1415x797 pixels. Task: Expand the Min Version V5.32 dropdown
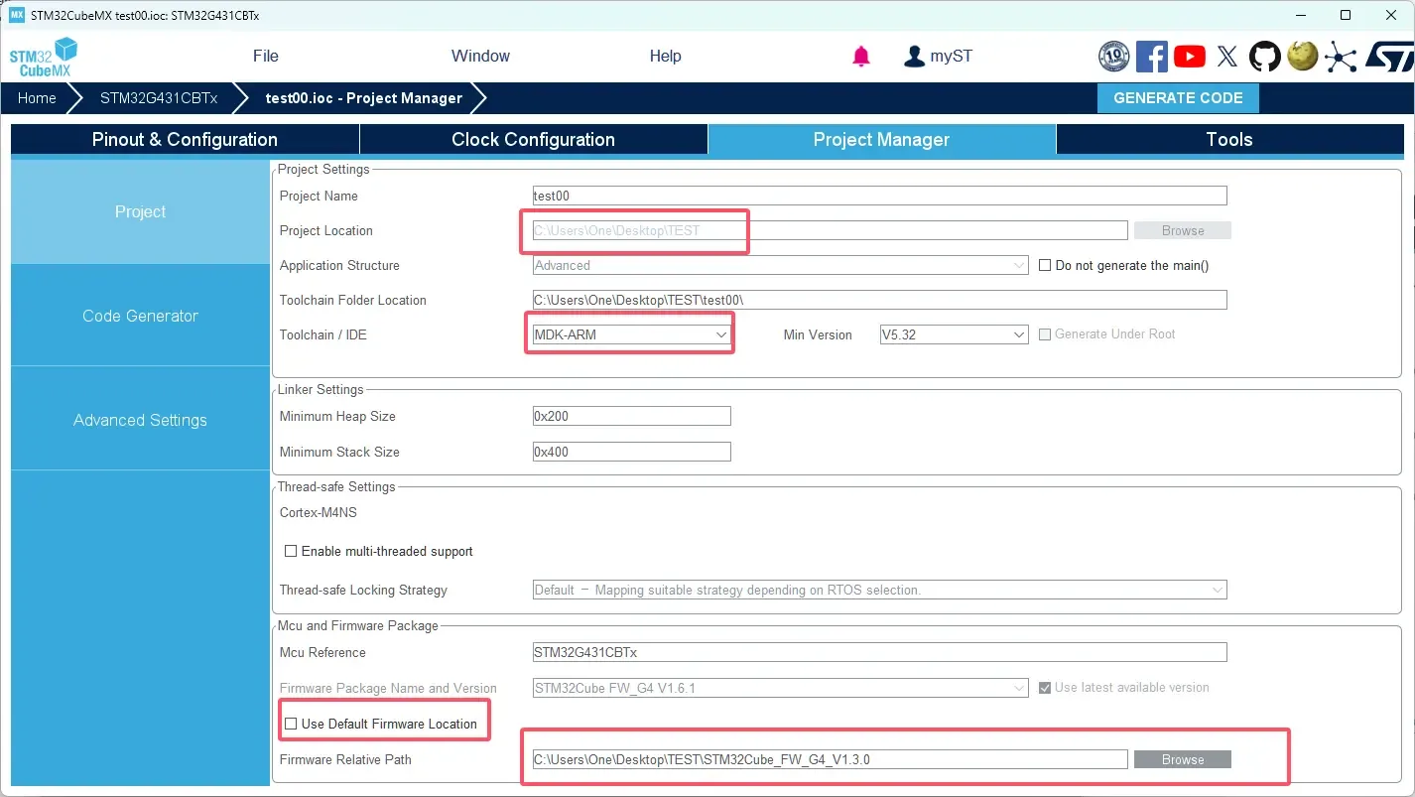tap(954, 335)
